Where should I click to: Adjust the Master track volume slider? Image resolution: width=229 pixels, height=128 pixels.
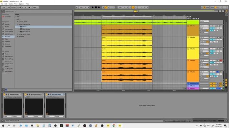point(213,89)
